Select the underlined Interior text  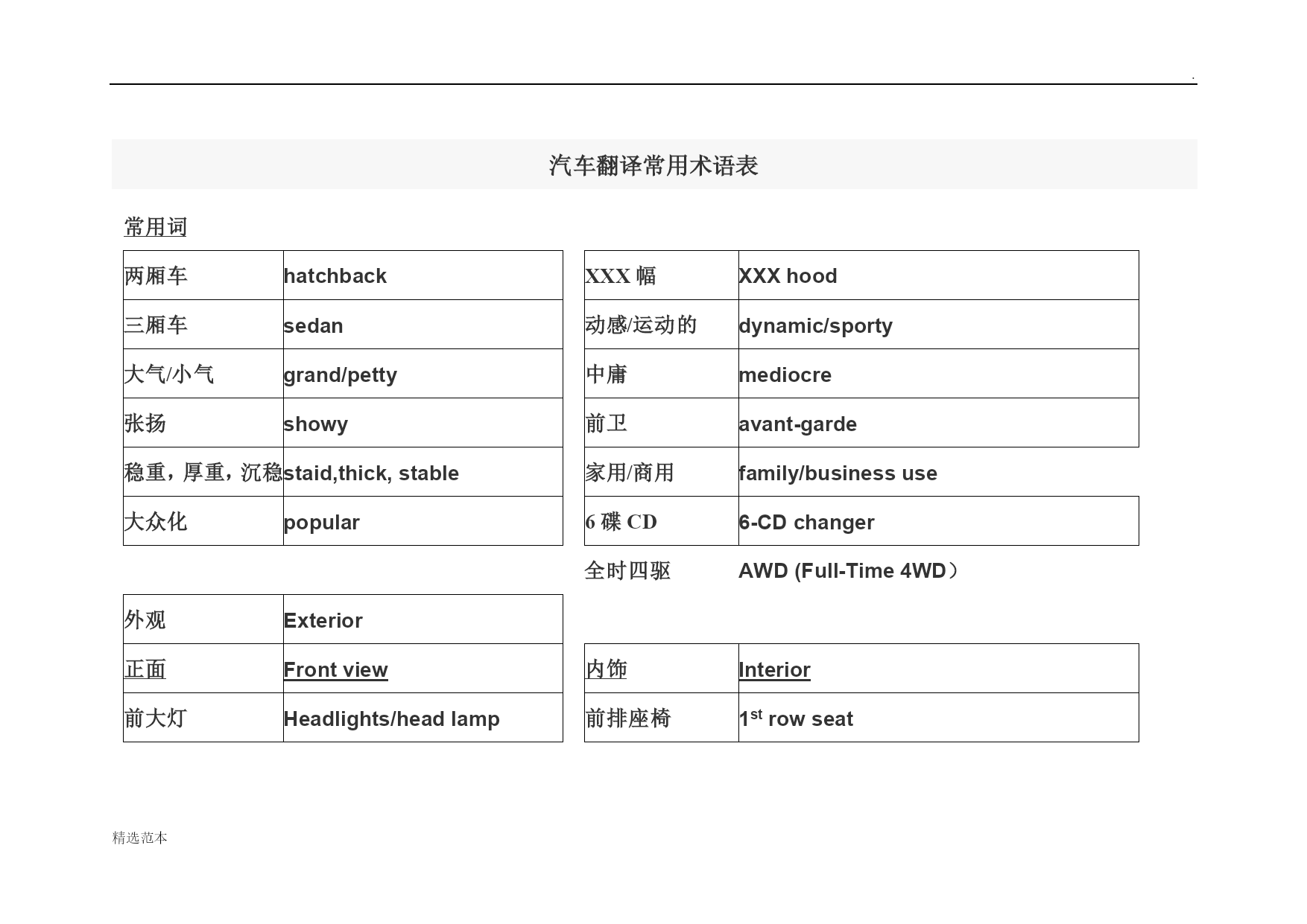tap(774, 670)
